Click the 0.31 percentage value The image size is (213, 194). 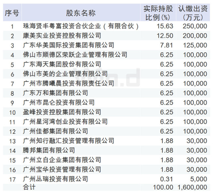point(167,179)
